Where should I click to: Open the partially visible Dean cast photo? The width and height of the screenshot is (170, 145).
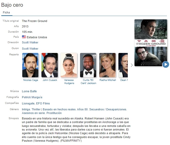(123, 65)
